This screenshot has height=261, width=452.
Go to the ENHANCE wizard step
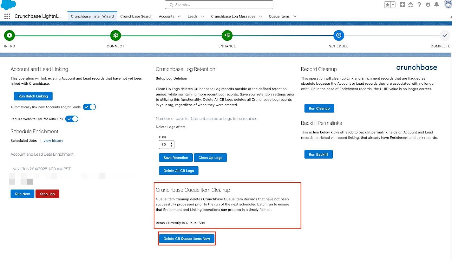pyautogui.click(x=227, y=35)
